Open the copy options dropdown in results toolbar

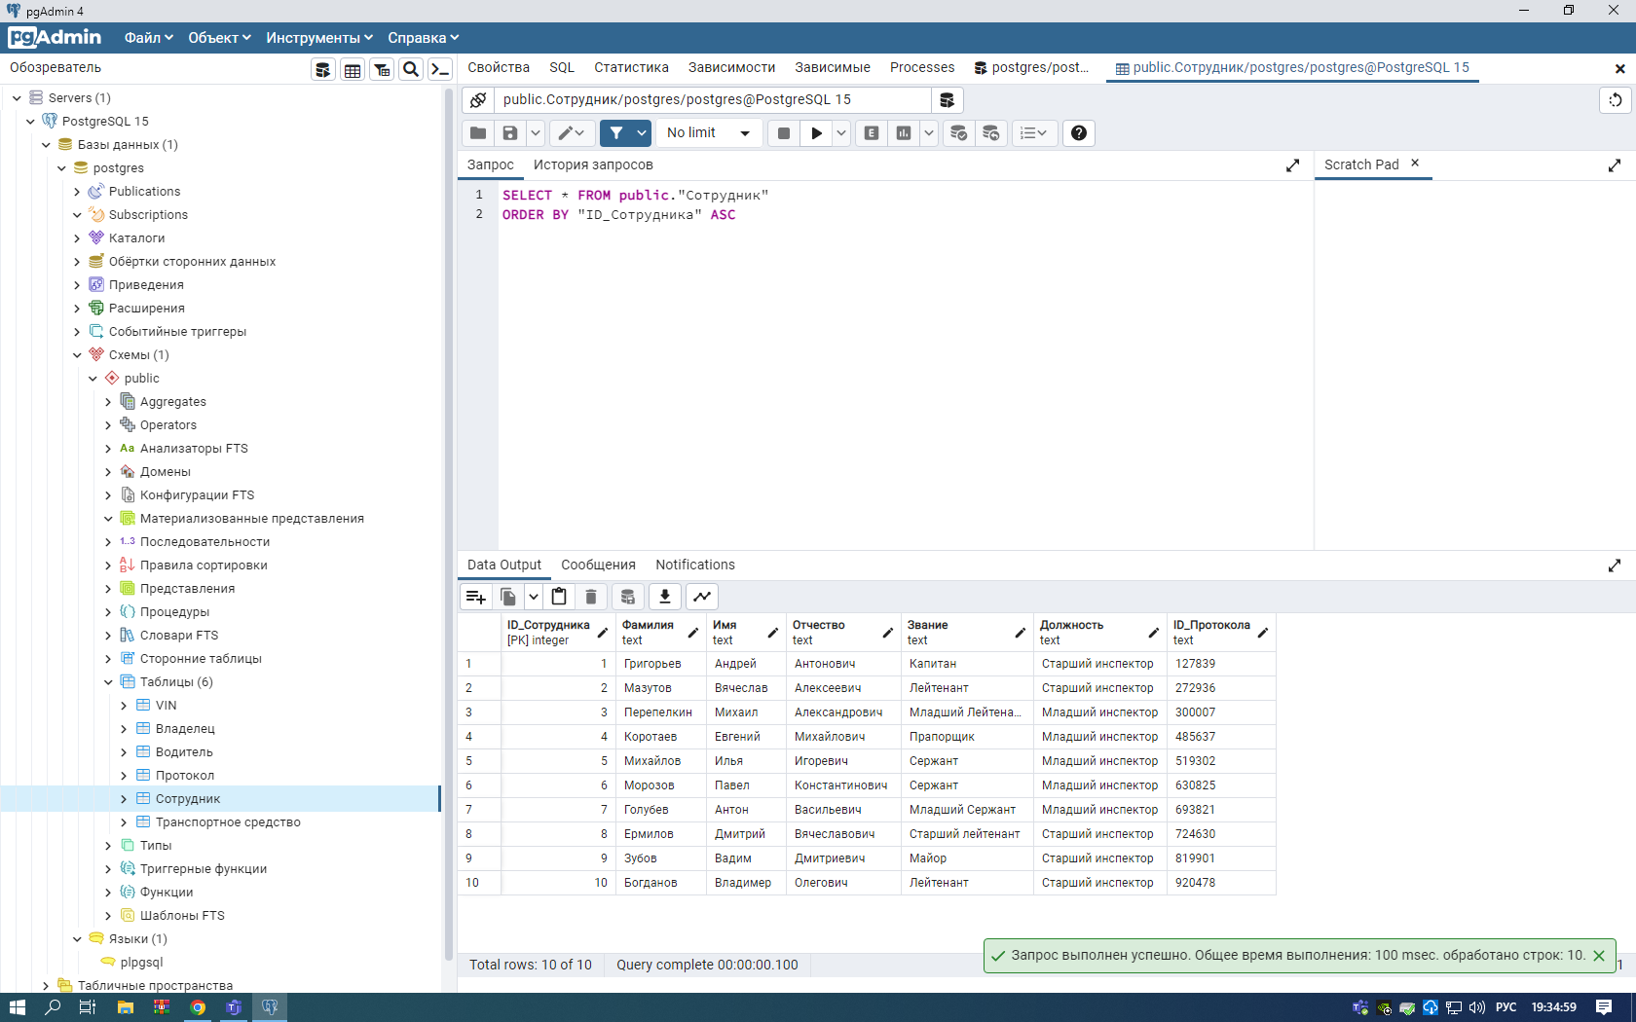click(534, 597)
